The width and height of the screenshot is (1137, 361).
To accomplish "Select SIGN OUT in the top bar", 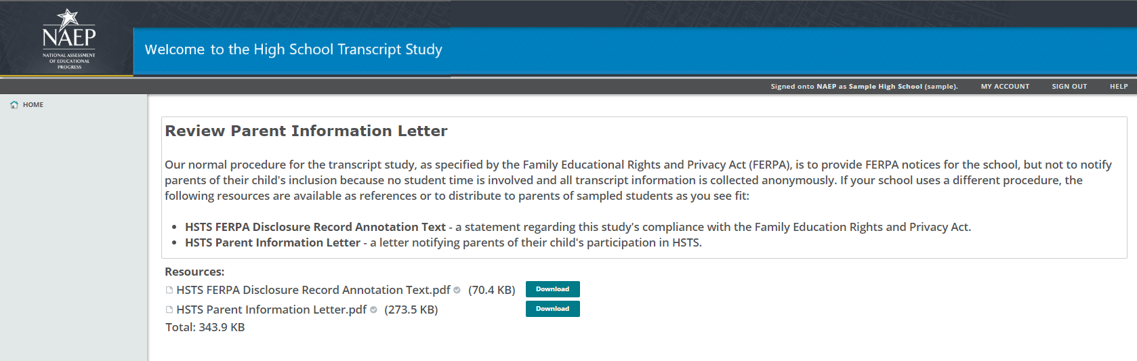I will [x=1069, y=87].
